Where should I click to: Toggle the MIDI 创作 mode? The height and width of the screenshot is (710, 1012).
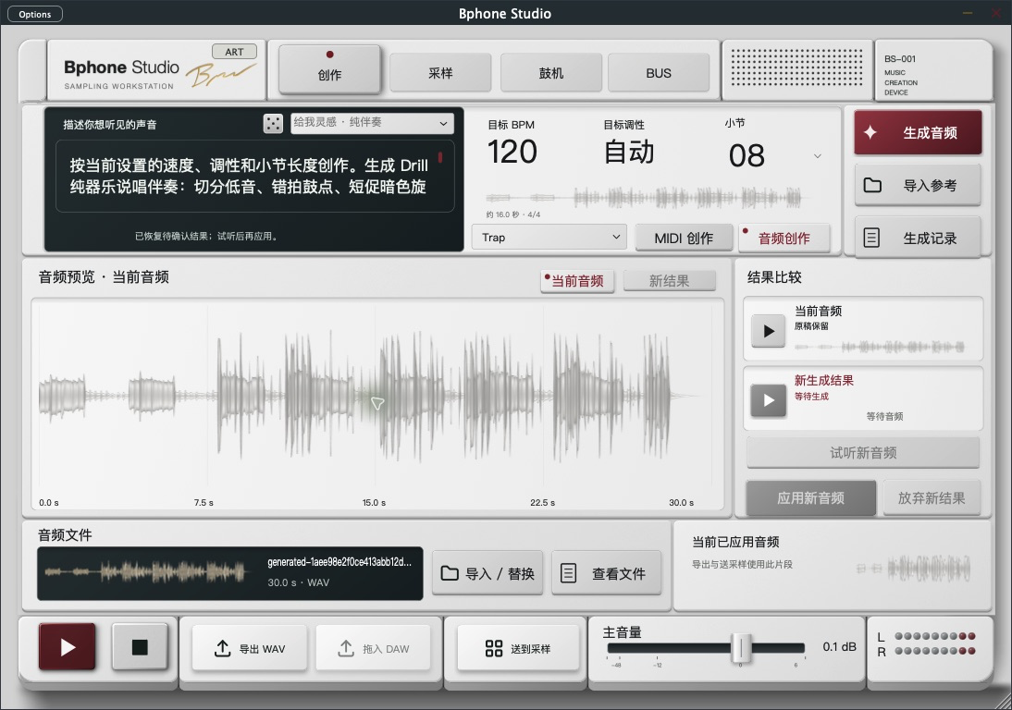coord(684,238)
